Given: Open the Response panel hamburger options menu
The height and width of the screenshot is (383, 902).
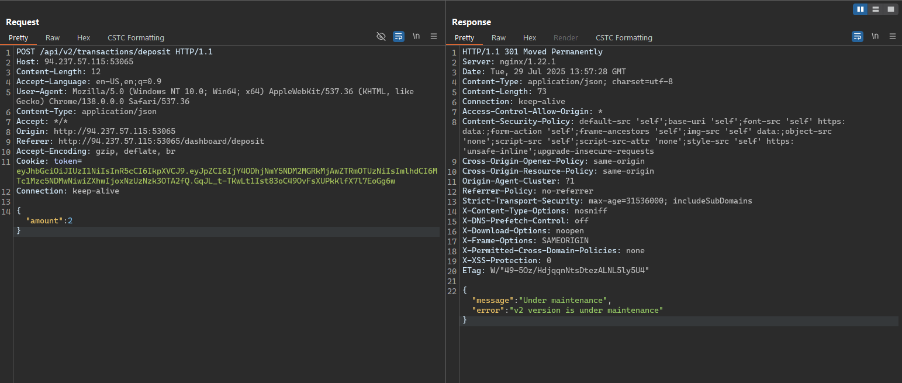Looking at the screenshot, I should [893, 36].
